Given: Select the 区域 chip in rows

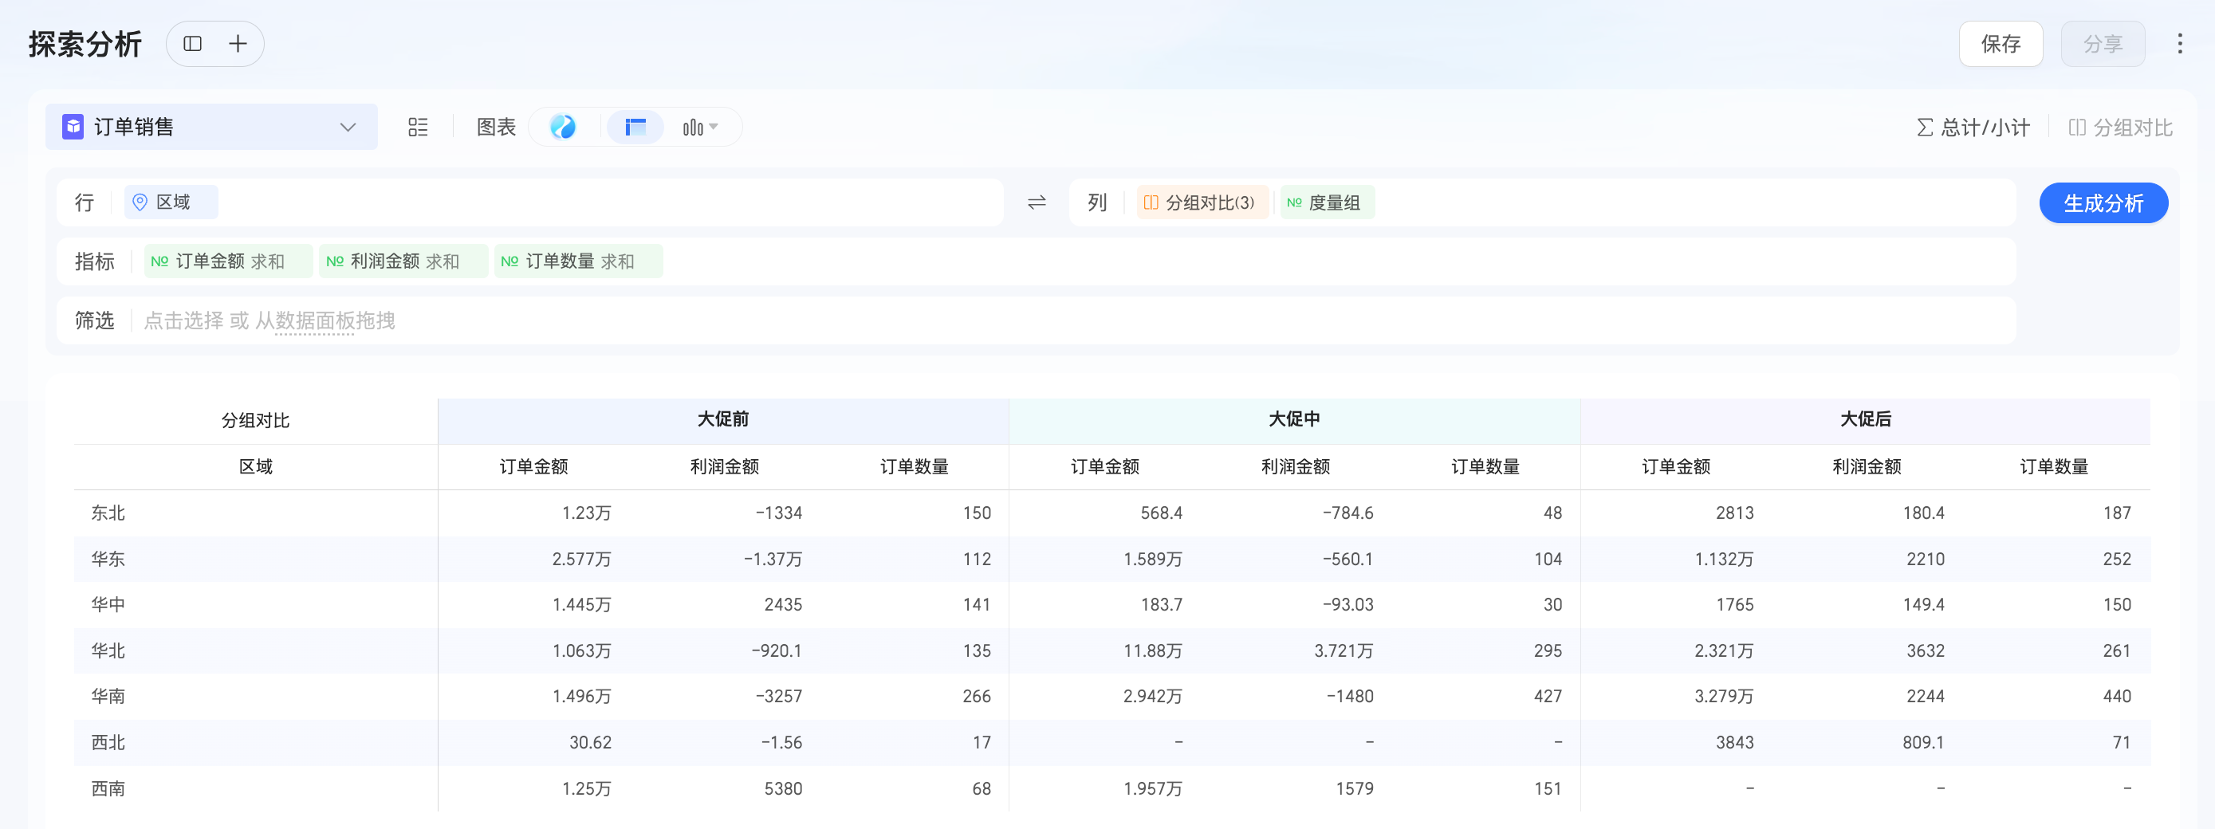Looking at the screenshot, I should pyautogui.click(x=171, y=202).
